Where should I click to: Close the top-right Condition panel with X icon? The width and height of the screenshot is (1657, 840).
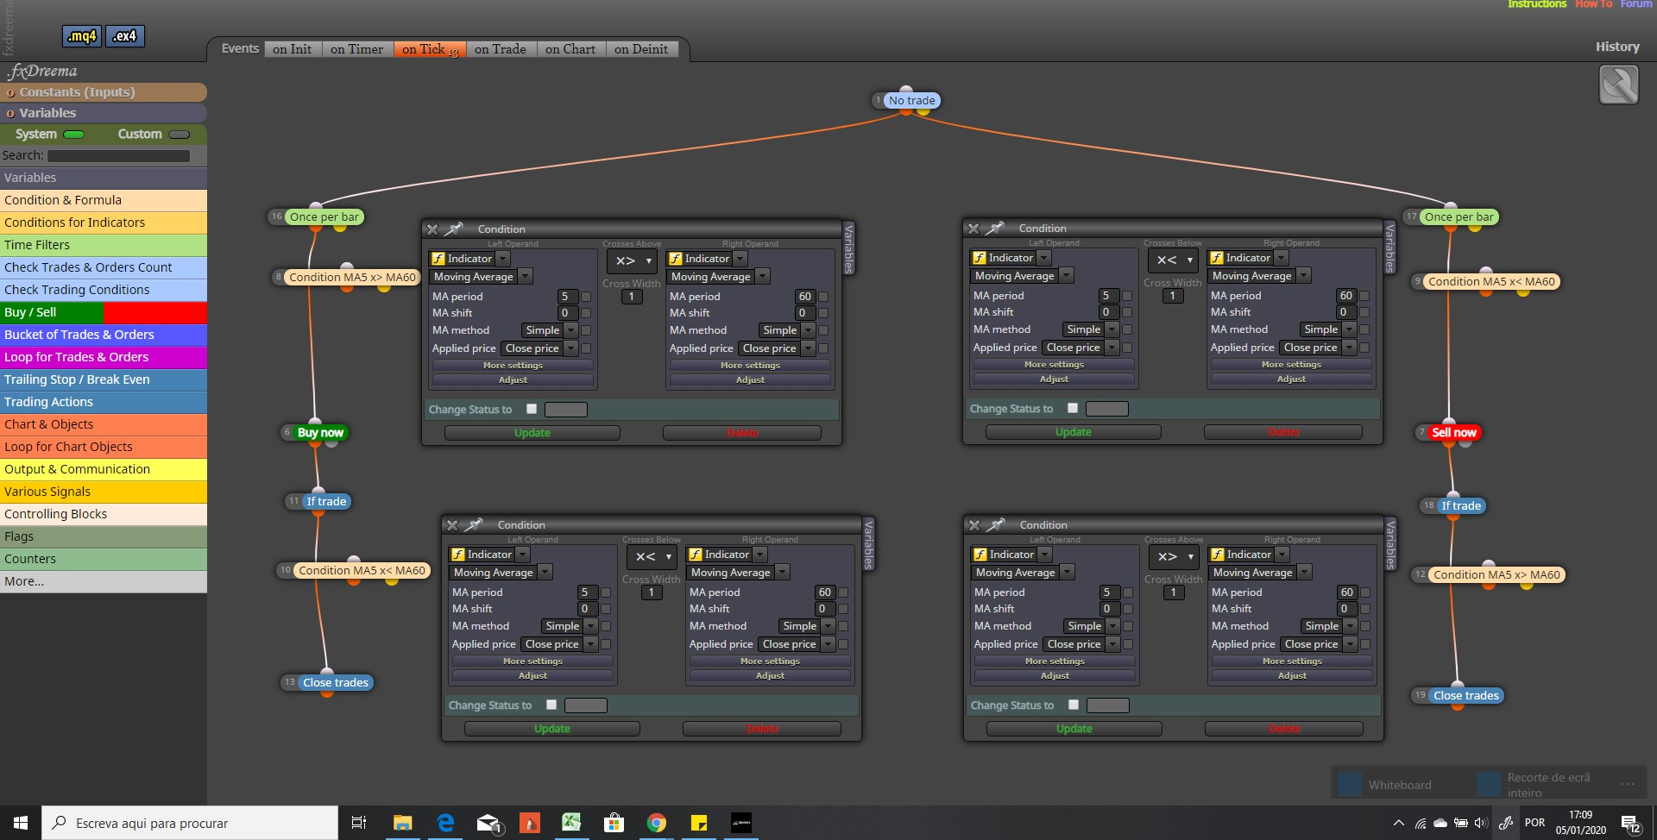click(973, 229)
